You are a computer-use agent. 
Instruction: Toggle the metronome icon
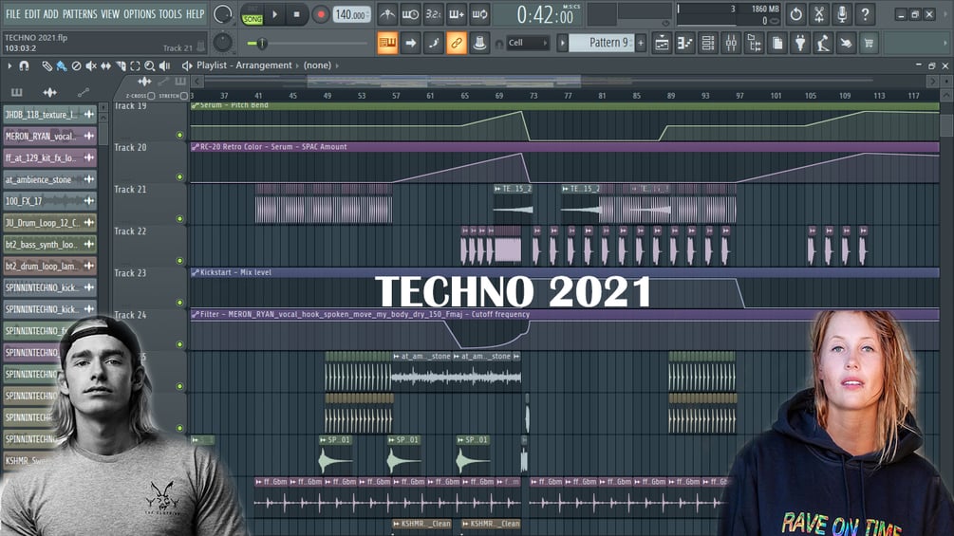[x=387, y=14]
